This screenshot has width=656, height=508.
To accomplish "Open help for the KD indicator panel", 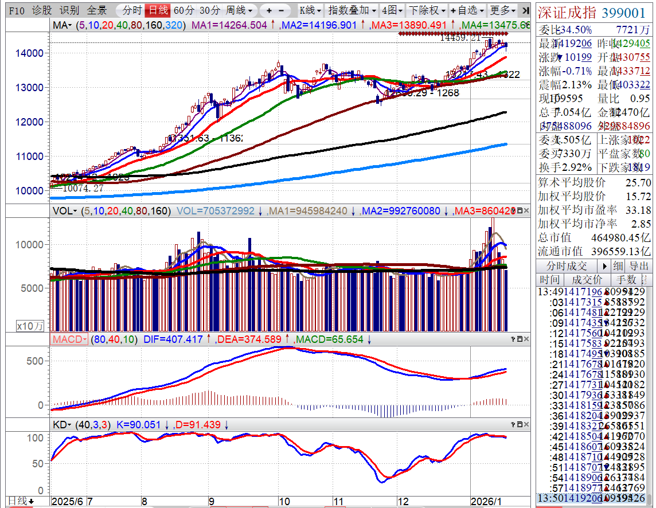I will coord(512,425).
